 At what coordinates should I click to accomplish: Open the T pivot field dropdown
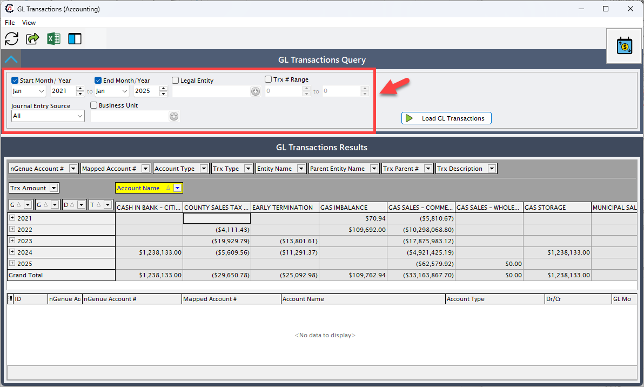[x=108, y=205]
